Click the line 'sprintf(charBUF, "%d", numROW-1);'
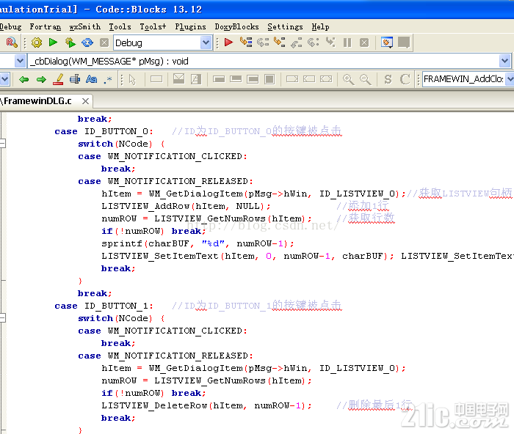Image resolution: width=514 pixels, height=434 pixels. [x=198, y=243]
